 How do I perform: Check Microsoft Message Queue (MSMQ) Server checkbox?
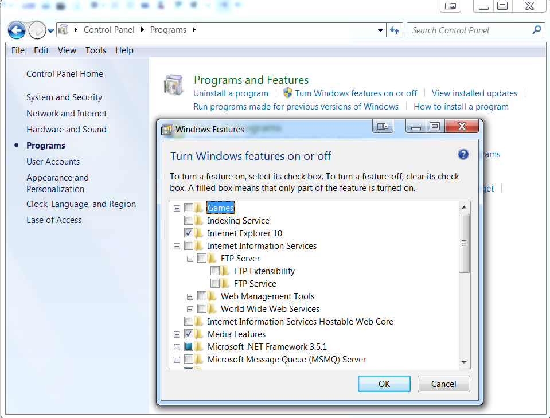click(x=188, y=359)
